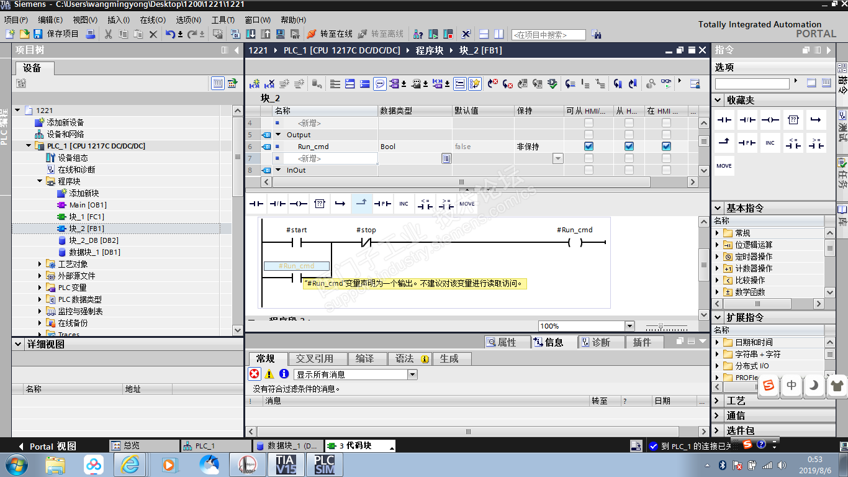Screen dimensions: 848x477
Task: Expand the PLC 变量 folder in project tree
Action: click(x=40, y=288)
